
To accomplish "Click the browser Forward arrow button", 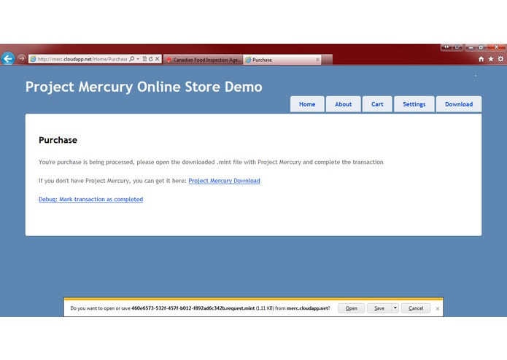I will tap(22, 59).
